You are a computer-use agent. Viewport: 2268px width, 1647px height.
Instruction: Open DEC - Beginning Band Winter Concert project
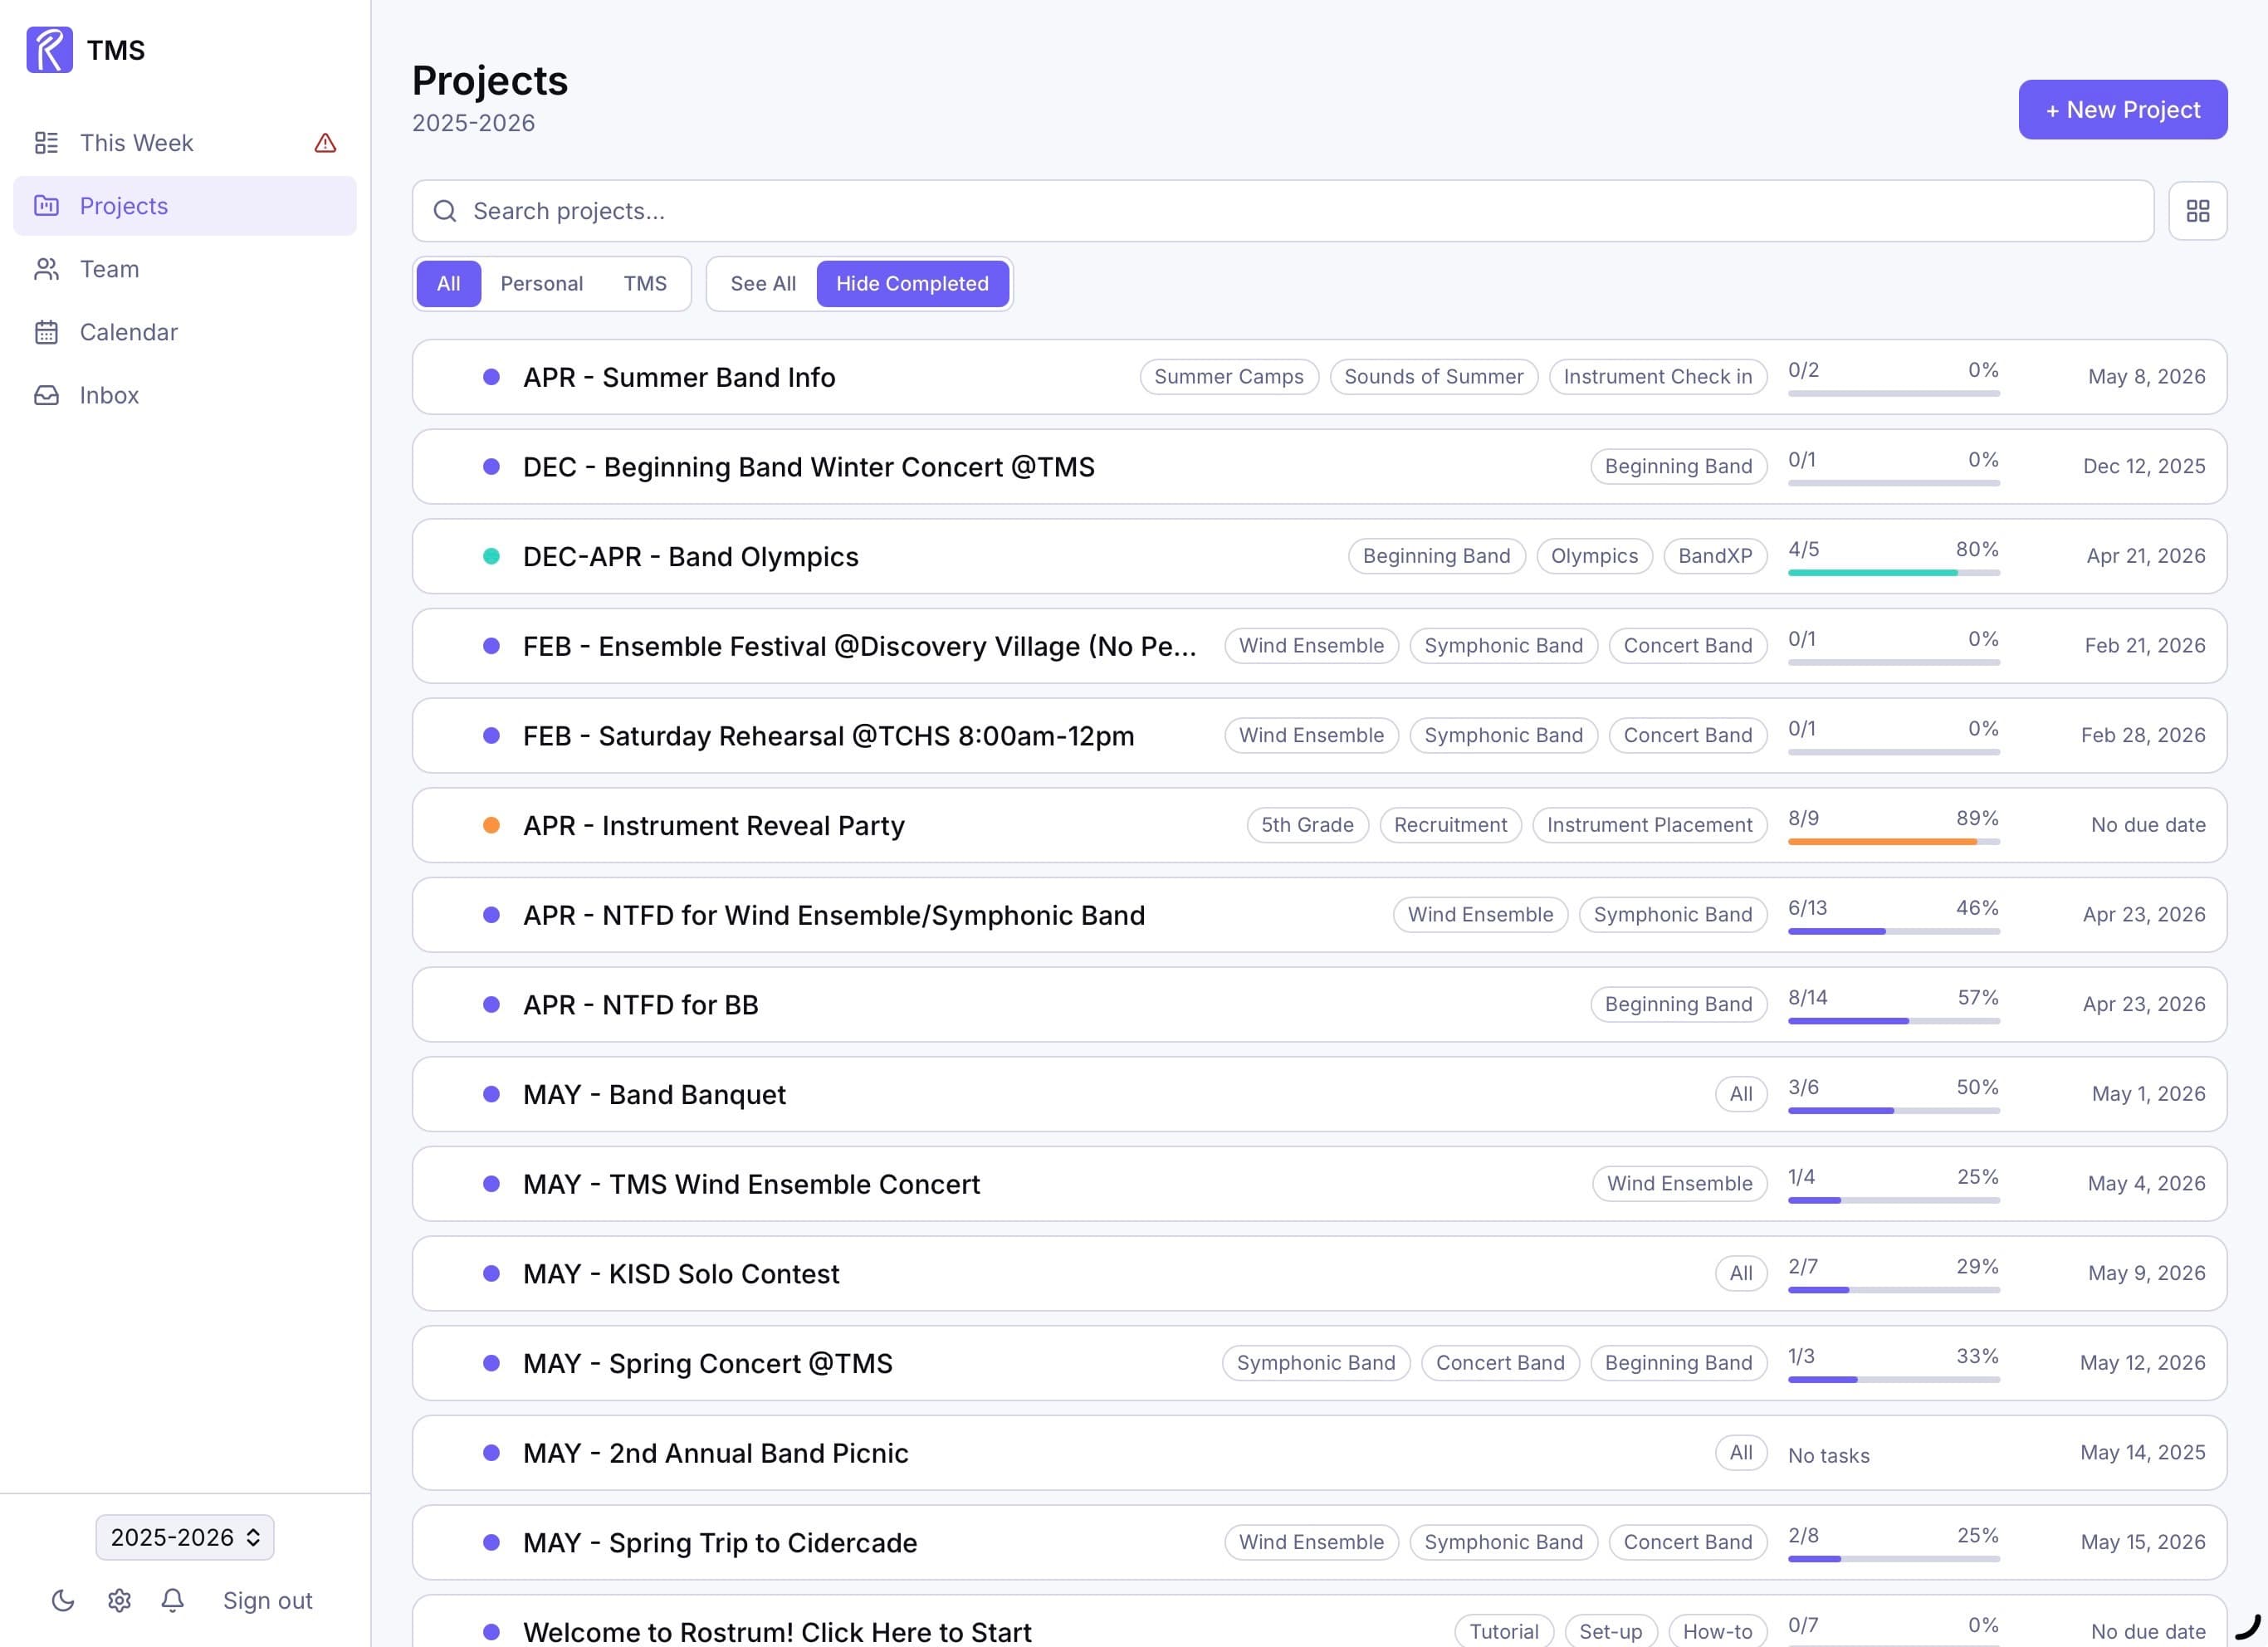[1319, 467]
